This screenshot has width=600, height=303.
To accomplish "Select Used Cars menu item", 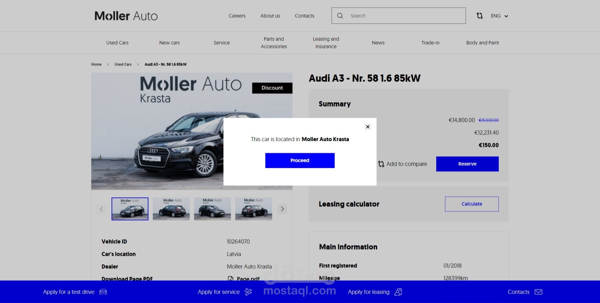I will tap(117, 43).
